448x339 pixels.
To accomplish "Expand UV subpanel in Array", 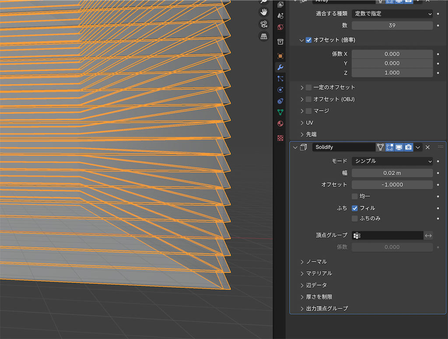I will [302, 123].
